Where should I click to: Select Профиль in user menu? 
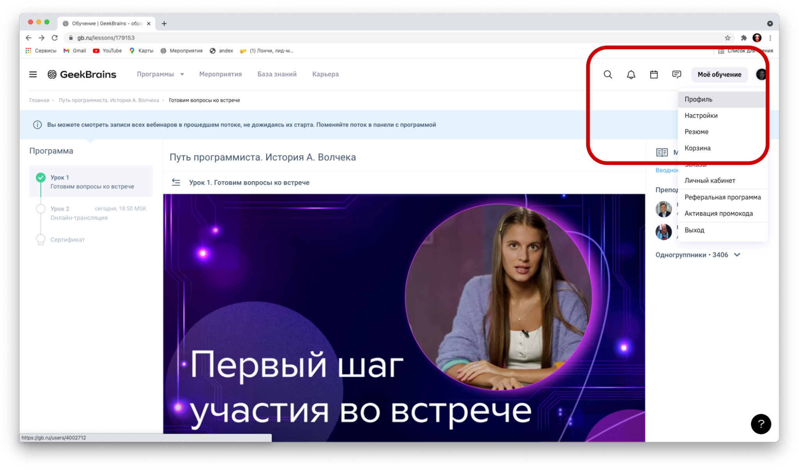point(723,99)
